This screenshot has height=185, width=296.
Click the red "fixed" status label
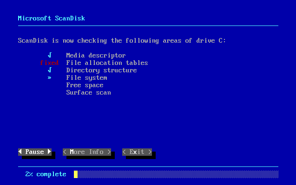click(x=49, y=63)
